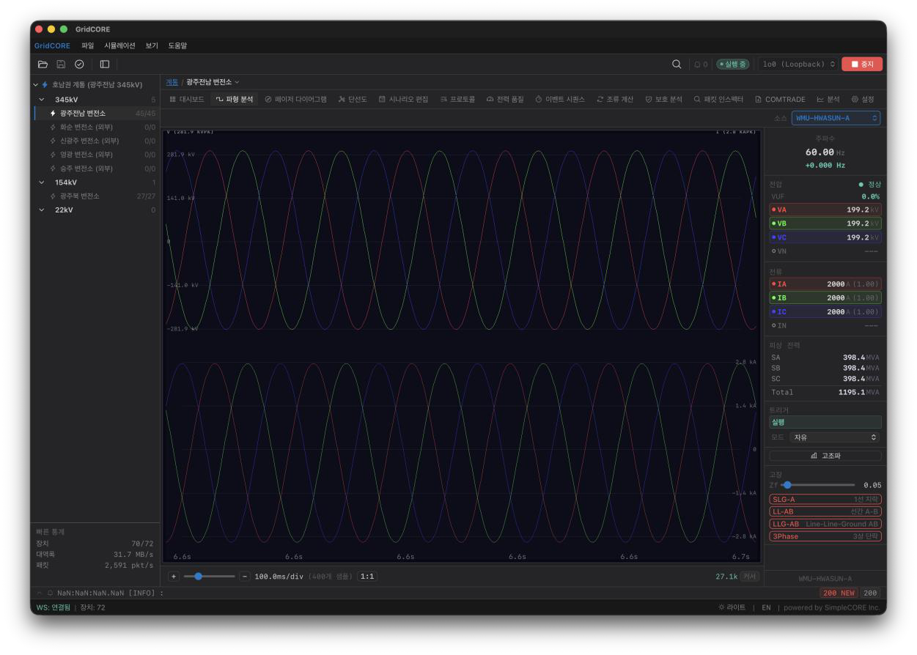This screenshot has height=655, width=917.
Task: Click the lightning icon beside 영광 변전소 (외부)
Action: 53,155
